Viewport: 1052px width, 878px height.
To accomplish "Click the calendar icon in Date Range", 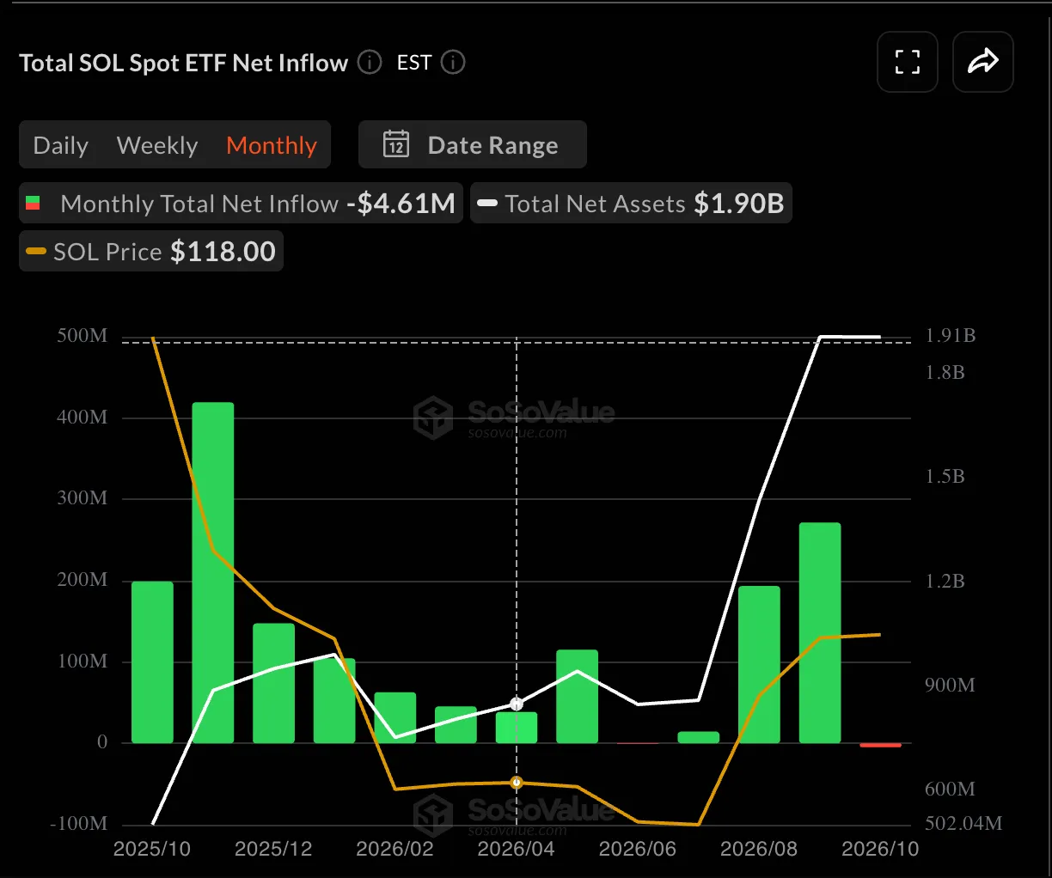I will tap(396, 144).
